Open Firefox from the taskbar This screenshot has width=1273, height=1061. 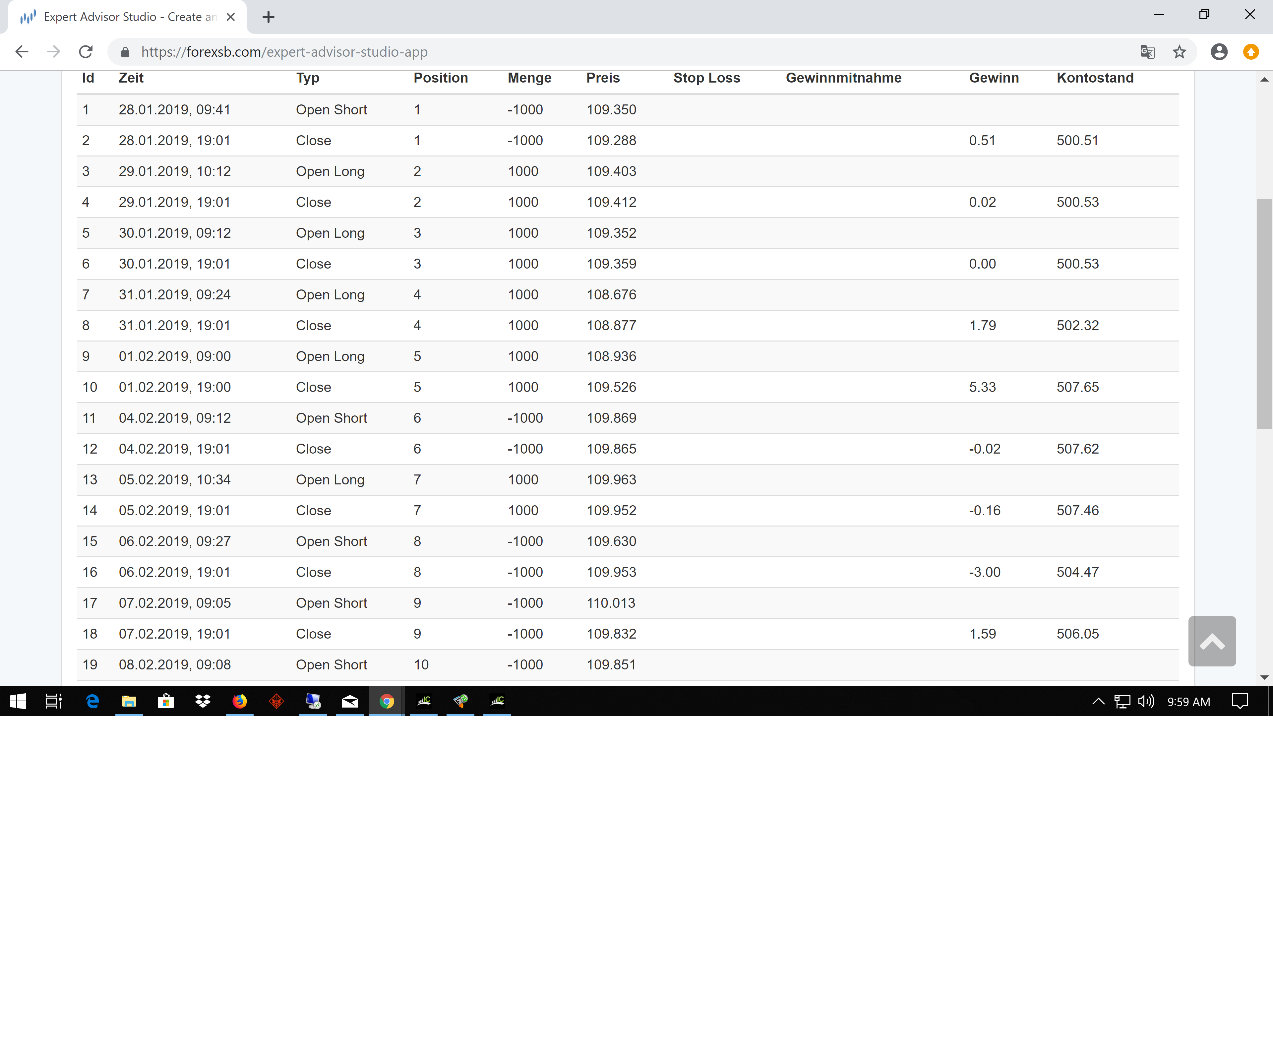239,702
